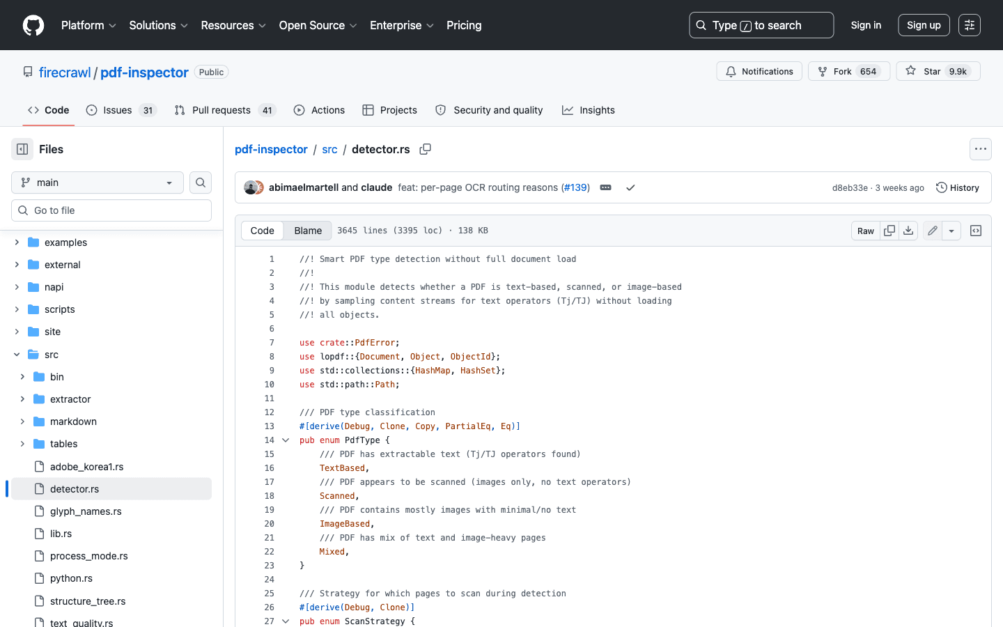
Task: Open the Actions tab
Action: pyautogui.click(x=319, y=110)
